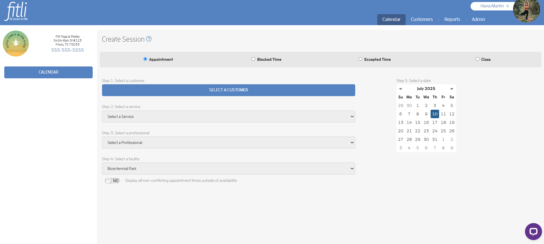Select July 8 in the calendar
Viewport: 544px width, 244px height.
(x=418, y=114)
